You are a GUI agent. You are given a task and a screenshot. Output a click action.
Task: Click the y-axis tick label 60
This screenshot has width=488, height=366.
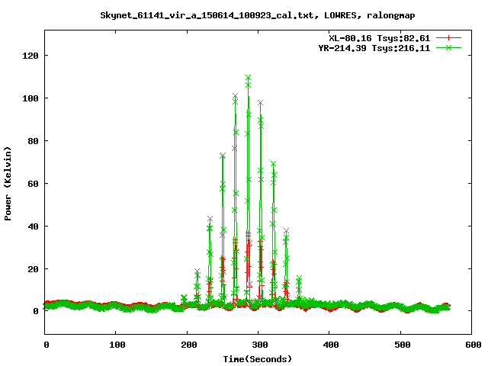tap(32, 184)
